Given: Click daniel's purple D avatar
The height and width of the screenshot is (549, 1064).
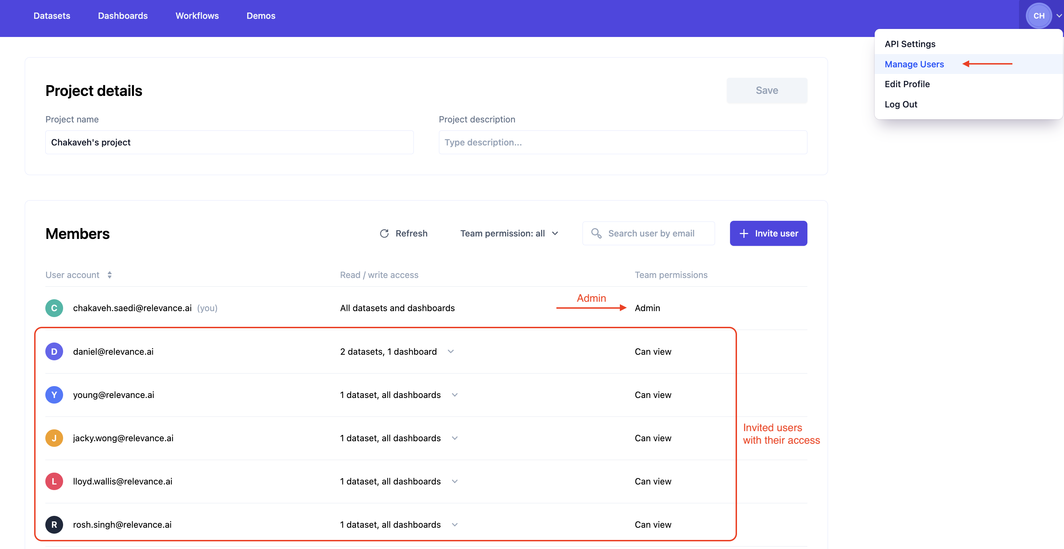Looking at the screenshot, I should [x=54, y=352].
